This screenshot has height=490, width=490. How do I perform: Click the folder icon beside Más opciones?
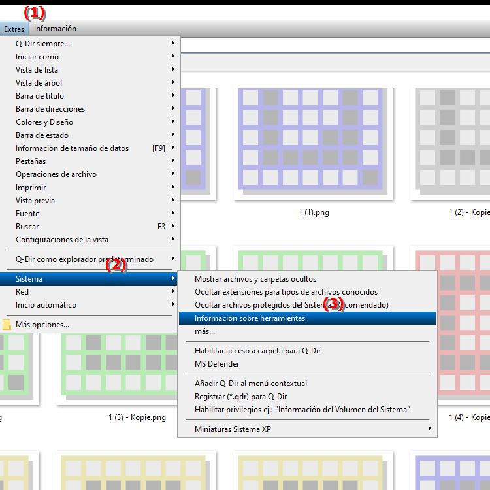[7, 325]
